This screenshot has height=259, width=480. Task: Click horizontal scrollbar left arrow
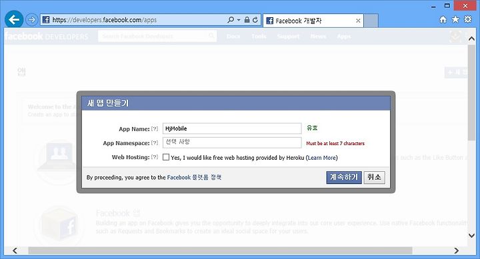15,251
